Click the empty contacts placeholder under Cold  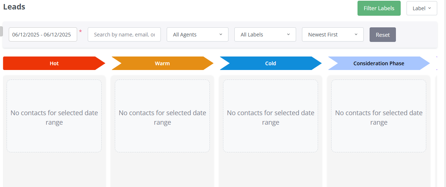(271, 116)
